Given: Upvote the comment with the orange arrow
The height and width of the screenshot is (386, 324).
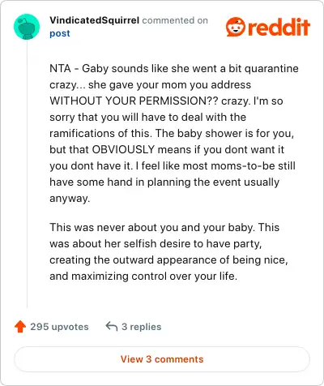Looking at the screenshot, I should coord(20,327).
